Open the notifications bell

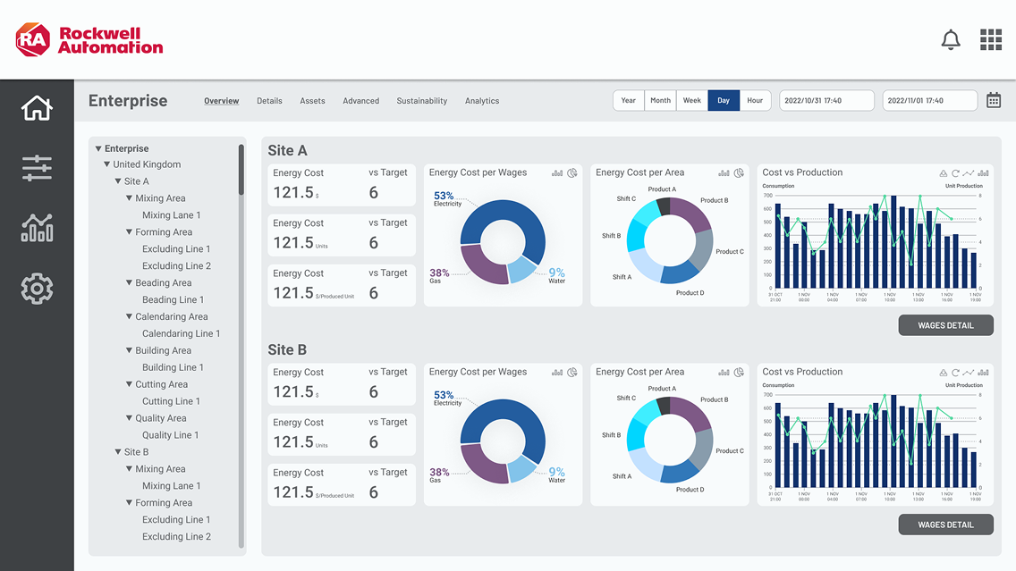951,40
